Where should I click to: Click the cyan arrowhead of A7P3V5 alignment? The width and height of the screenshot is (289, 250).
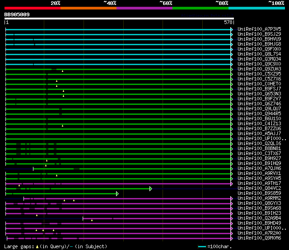click(232, 29)
